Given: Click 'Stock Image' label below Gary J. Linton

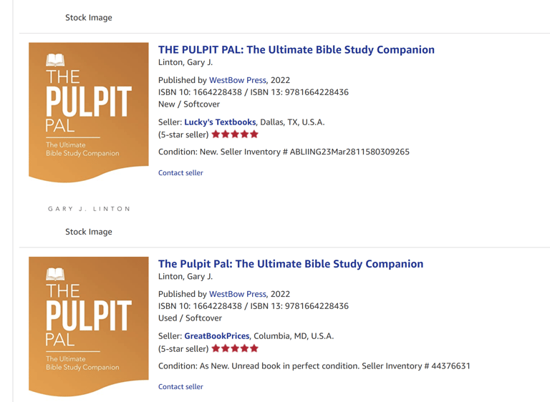Looking at the screenshot, I should click(89, 232).
